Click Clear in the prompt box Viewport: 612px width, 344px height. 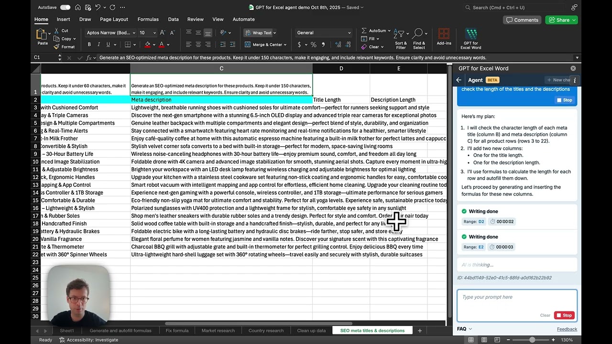coord(545,315)
